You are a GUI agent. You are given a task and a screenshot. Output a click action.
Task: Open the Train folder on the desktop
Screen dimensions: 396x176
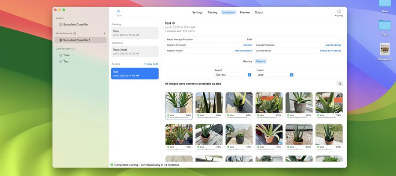pyautogui.click(x=385, y=4)
